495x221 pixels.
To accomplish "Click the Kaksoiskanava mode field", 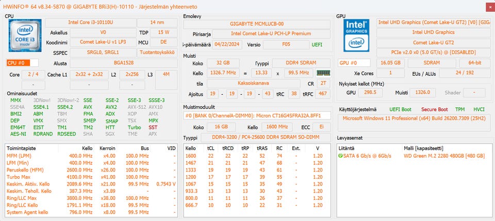I will click(254, 83).
